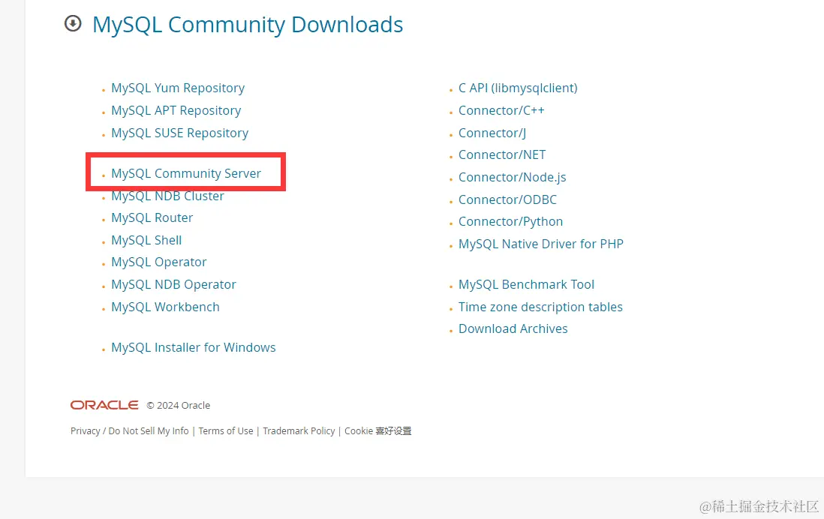
Task: Choose Connector/NET downloads
Action: (502, 154)
